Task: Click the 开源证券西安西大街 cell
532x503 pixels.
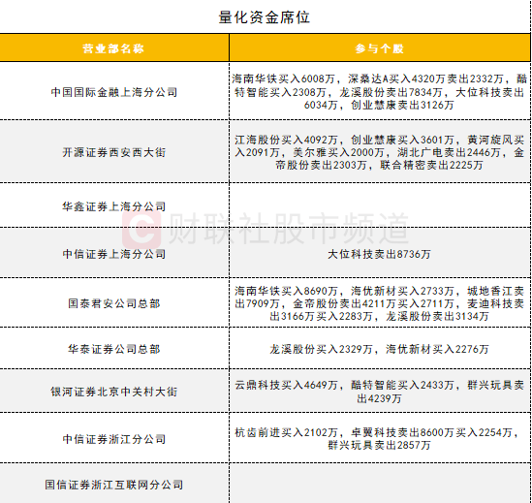Action: (x=114, y=152)
